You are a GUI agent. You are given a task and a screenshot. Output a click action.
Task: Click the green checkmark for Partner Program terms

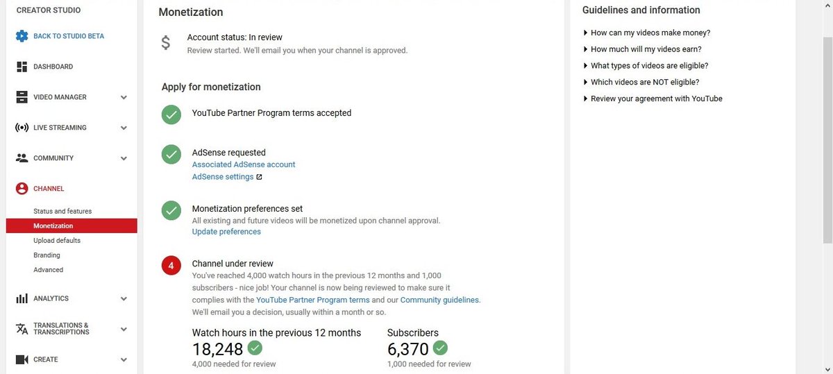(171, 115)
